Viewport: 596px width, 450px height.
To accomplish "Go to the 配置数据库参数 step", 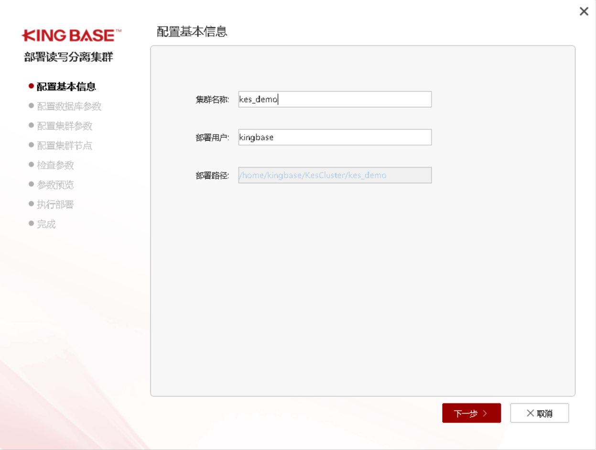I will tap(69, 106).
